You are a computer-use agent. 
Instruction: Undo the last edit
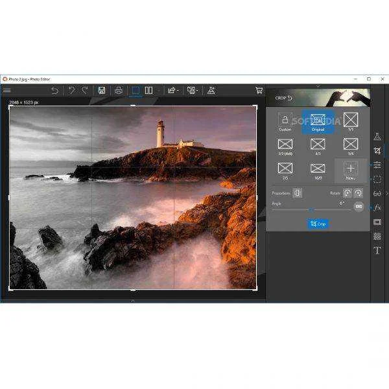(x=72, y=90)
